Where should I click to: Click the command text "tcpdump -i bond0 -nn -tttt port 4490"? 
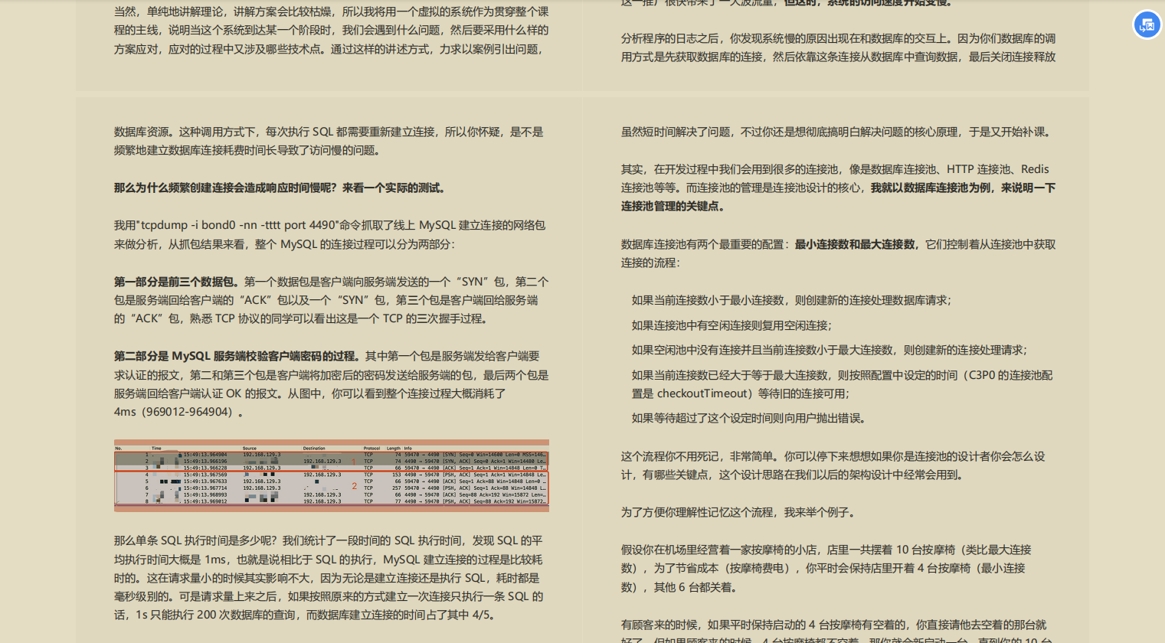(239, 225)
